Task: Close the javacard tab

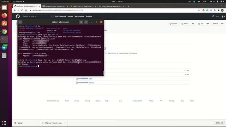Action: [x=124, y=6]
